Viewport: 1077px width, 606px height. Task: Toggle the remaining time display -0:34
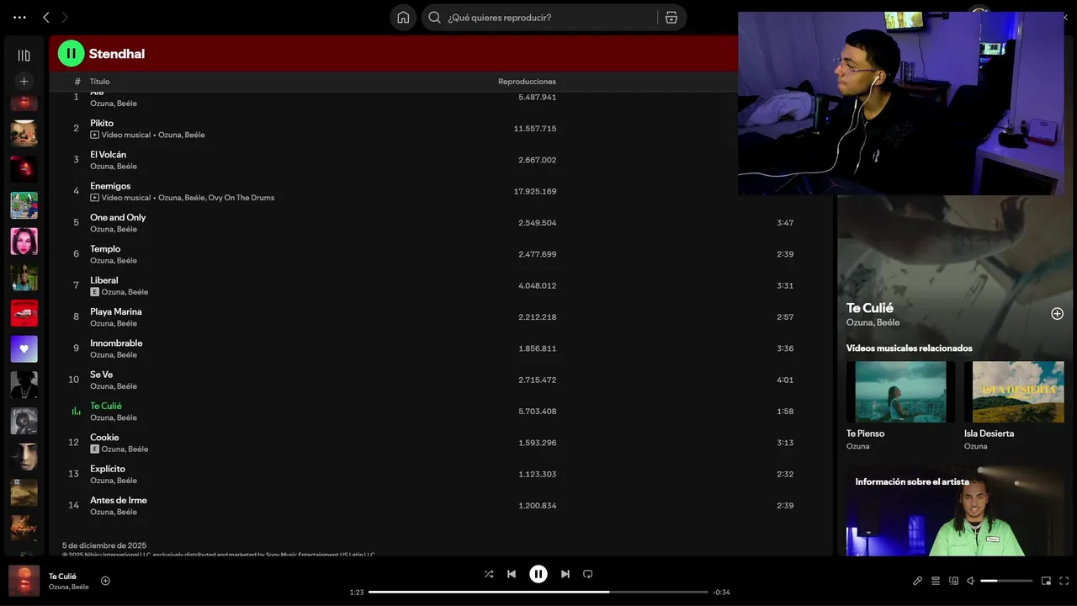(721, 593)
